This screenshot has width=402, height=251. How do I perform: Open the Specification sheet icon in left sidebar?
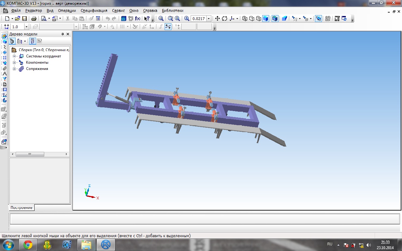point(4,84)
